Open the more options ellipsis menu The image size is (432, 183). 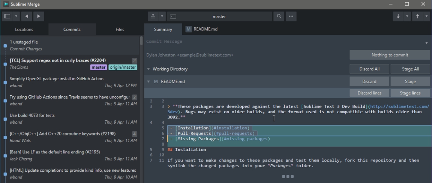pyautogui.click(x=291, y=16)
